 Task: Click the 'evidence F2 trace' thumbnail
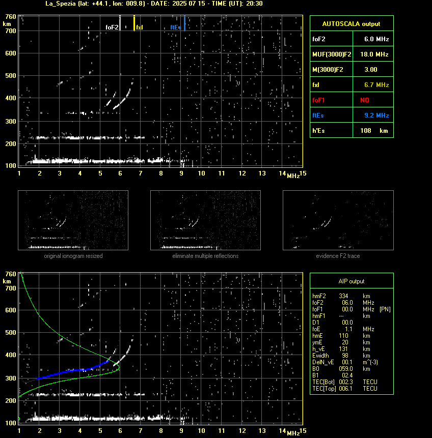pos(338,220)
